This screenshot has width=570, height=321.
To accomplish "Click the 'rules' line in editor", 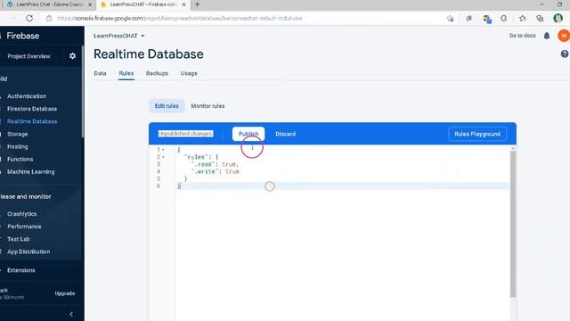I will (x=201, y=157).
